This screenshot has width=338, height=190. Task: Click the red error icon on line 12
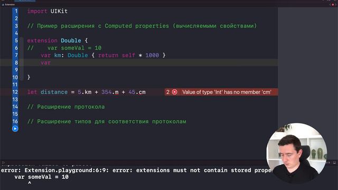click(175, 92)
